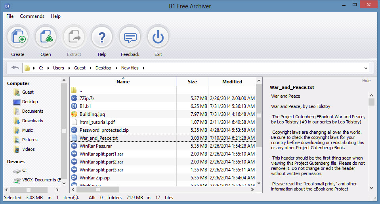This screenshot has height=204, width=380.
Task: Click the WinRar split.part1.rar icon
Action: tap(74, 154)
